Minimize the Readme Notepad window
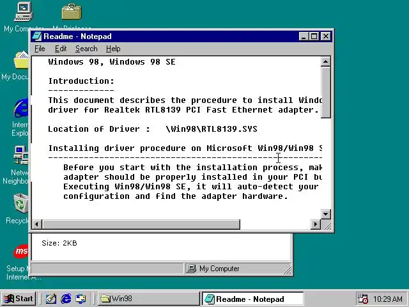409x307 pixels. pos(304,36)
